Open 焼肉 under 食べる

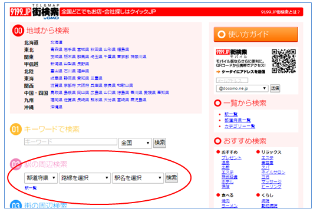pyautogui.click(x=226, y=201)
